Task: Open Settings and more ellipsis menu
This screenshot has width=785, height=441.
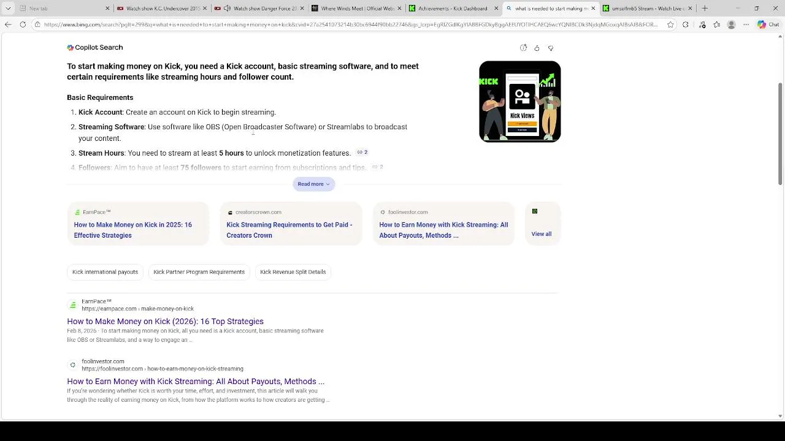Action: click(746, 24)
